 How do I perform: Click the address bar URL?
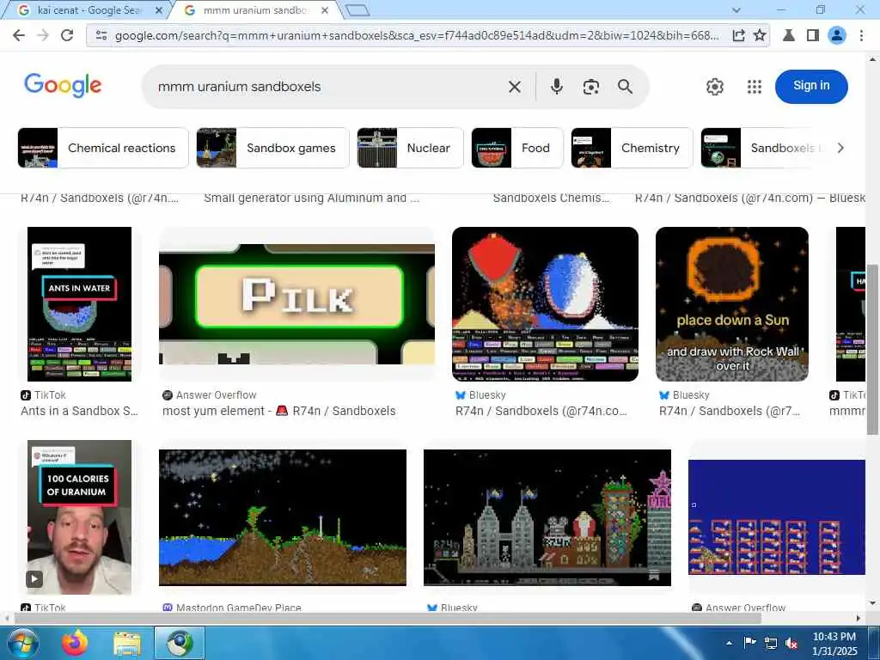click(x=416, y=35)
